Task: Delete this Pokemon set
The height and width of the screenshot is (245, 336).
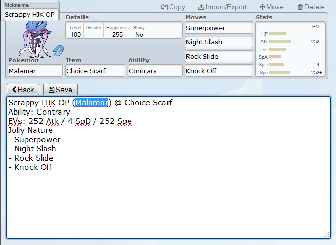Action: pos(311,7)
